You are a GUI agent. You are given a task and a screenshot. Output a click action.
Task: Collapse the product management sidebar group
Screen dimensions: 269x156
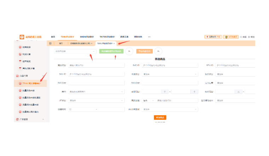[x=43, y=76]
